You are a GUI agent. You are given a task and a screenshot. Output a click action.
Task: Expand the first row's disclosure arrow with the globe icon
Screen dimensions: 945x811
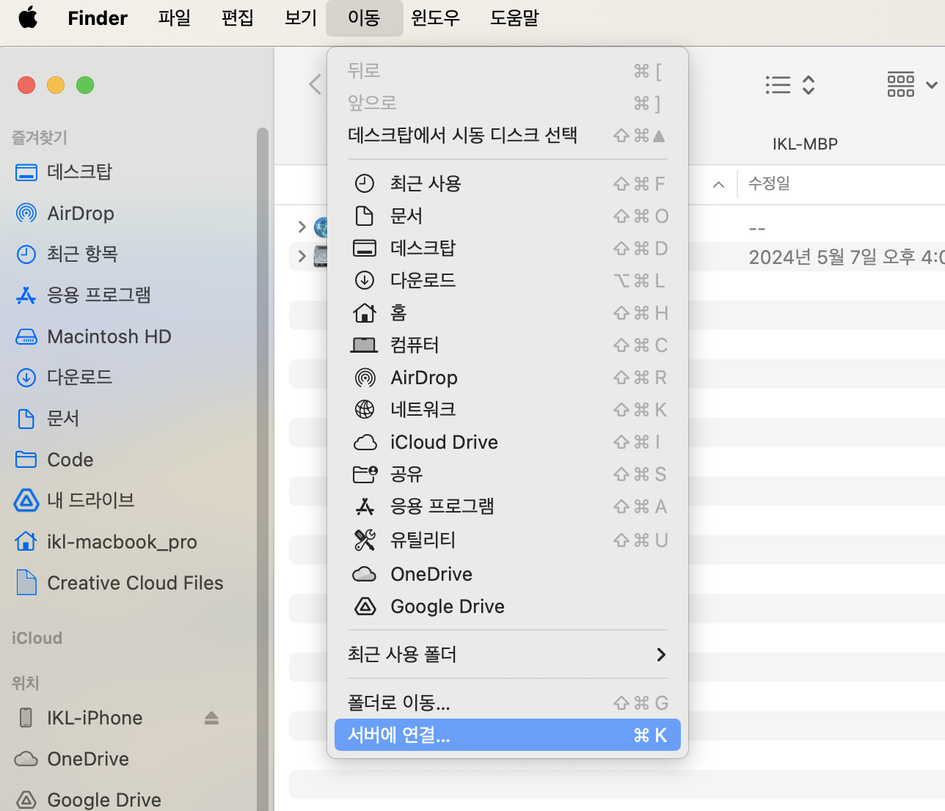(302, 227)
